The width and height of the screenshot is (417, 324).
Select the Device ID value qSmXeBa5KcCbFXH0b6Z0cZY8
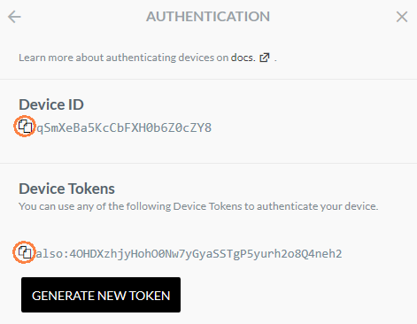pyautogui.click(x=124, y=127)
